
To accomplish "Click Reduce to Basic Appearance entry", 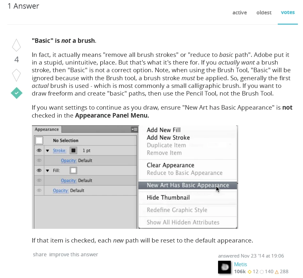I will pos(185,173).
